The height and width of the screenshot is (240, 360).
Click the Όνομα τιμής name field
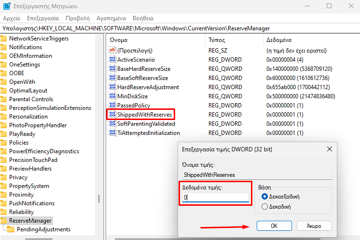point(257,175)
